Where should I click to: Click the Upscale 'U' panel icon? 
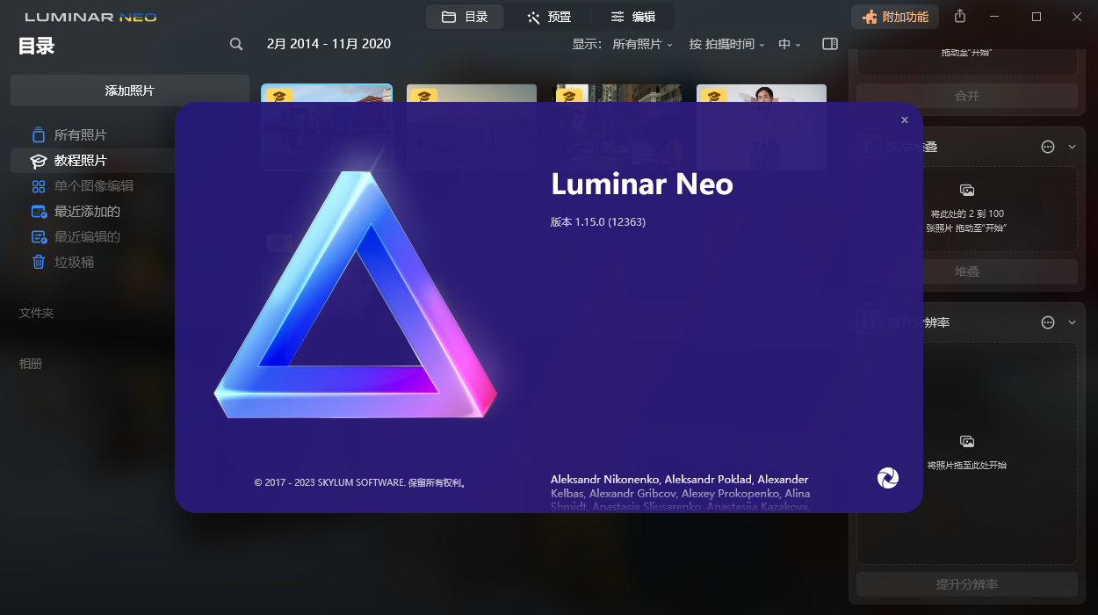tap(868, 322)
